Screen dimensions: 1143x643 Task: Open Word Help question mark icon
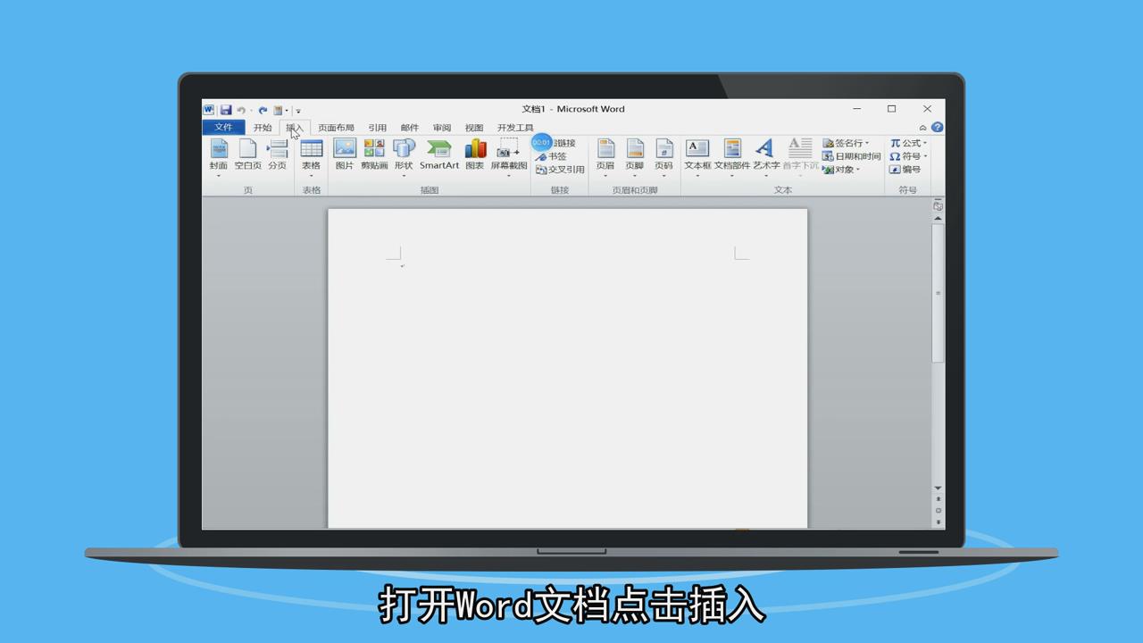click(937, 128)
